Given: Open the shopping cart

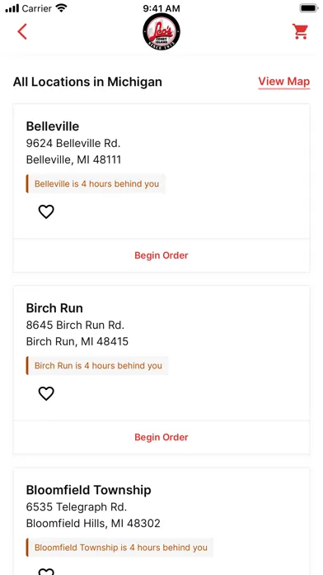Looking at the screenshot, I should click(300, 31).
